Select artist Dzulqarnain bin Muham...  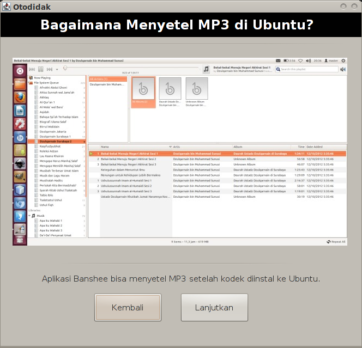pyautogui.click(x=107, y=84)
